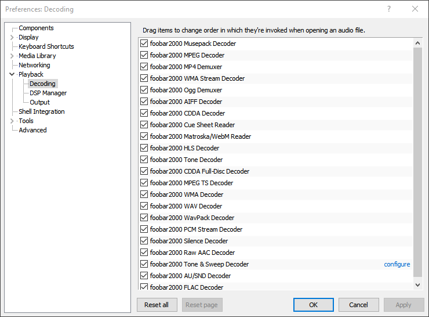This screenshot has height=317, width=429.
Task: Uncheck the Musepack Decoder checkbox
Action: [x=144, y=44]
